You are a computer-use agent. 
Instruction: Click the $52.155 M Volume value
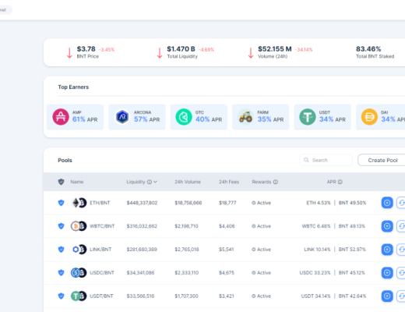(275, 49)
